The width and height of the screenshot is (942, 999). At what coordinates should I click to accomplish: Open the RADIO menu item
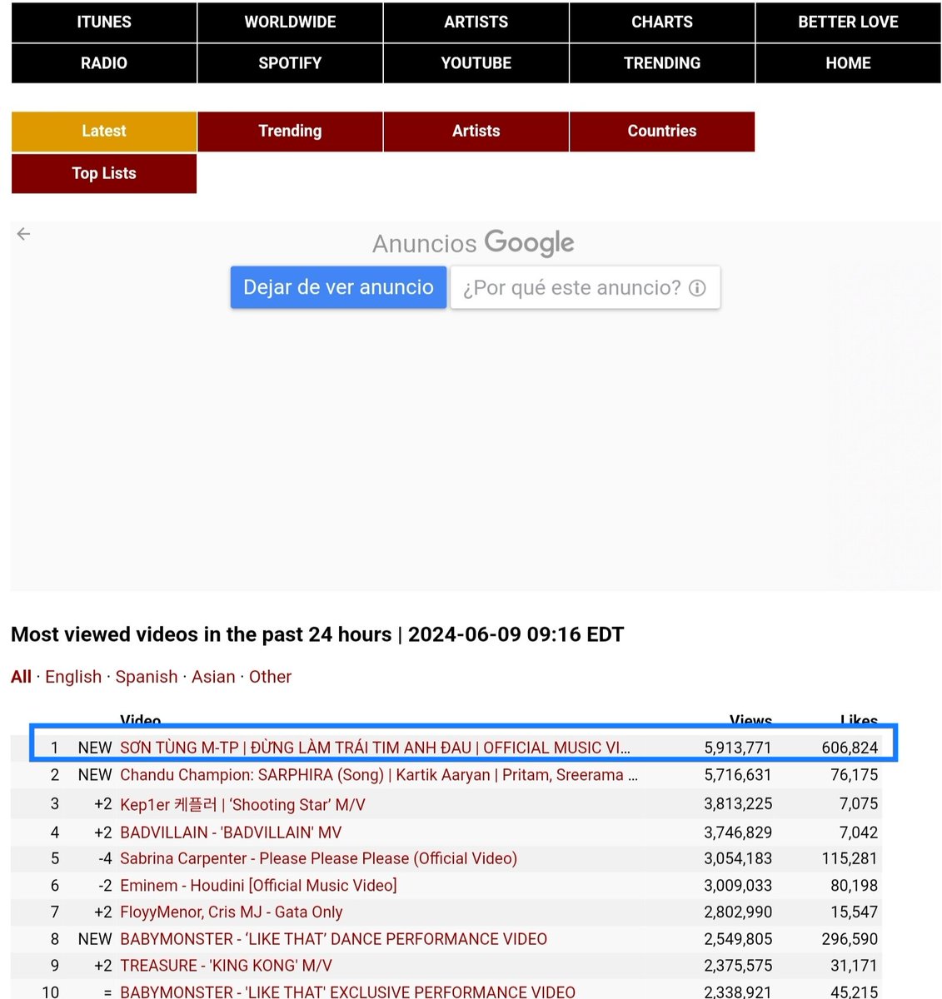point(104,63)
